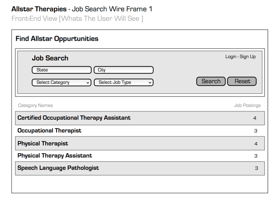Click the Occupational Therapist posting count

coord(256,131)
